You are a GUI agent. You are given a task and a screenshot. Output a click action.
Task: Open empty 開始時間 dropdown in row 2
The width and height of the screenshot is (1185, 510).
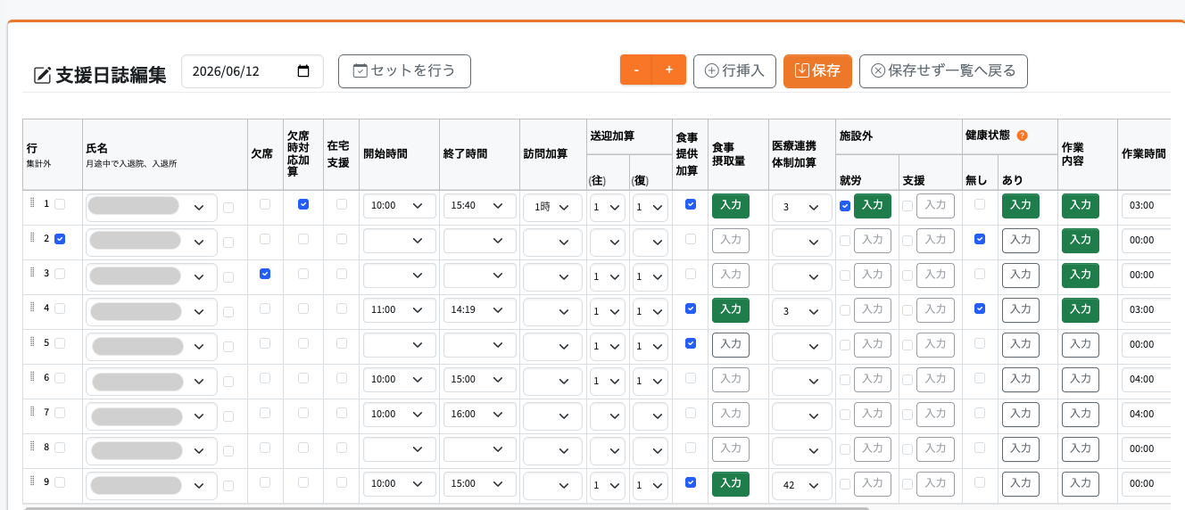(x=400, y=241)
